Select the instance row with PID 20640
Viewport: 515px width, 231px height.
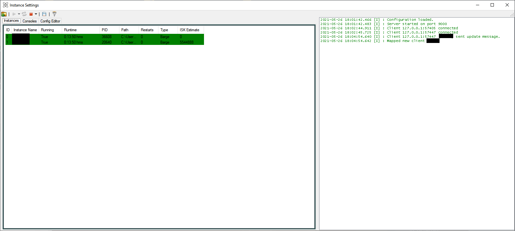coord(105,42)
